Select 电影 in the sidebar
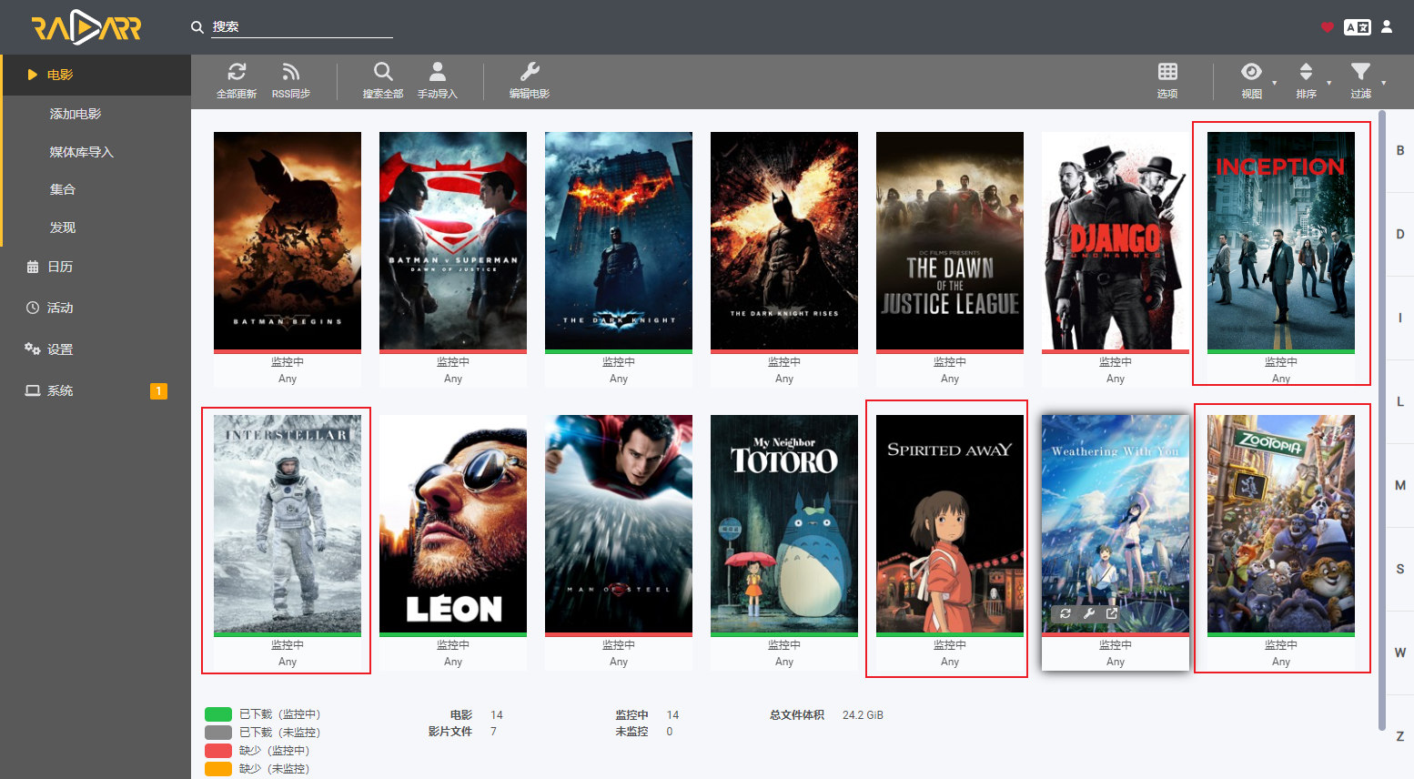The image size is (1414, 779). [96, 75]
